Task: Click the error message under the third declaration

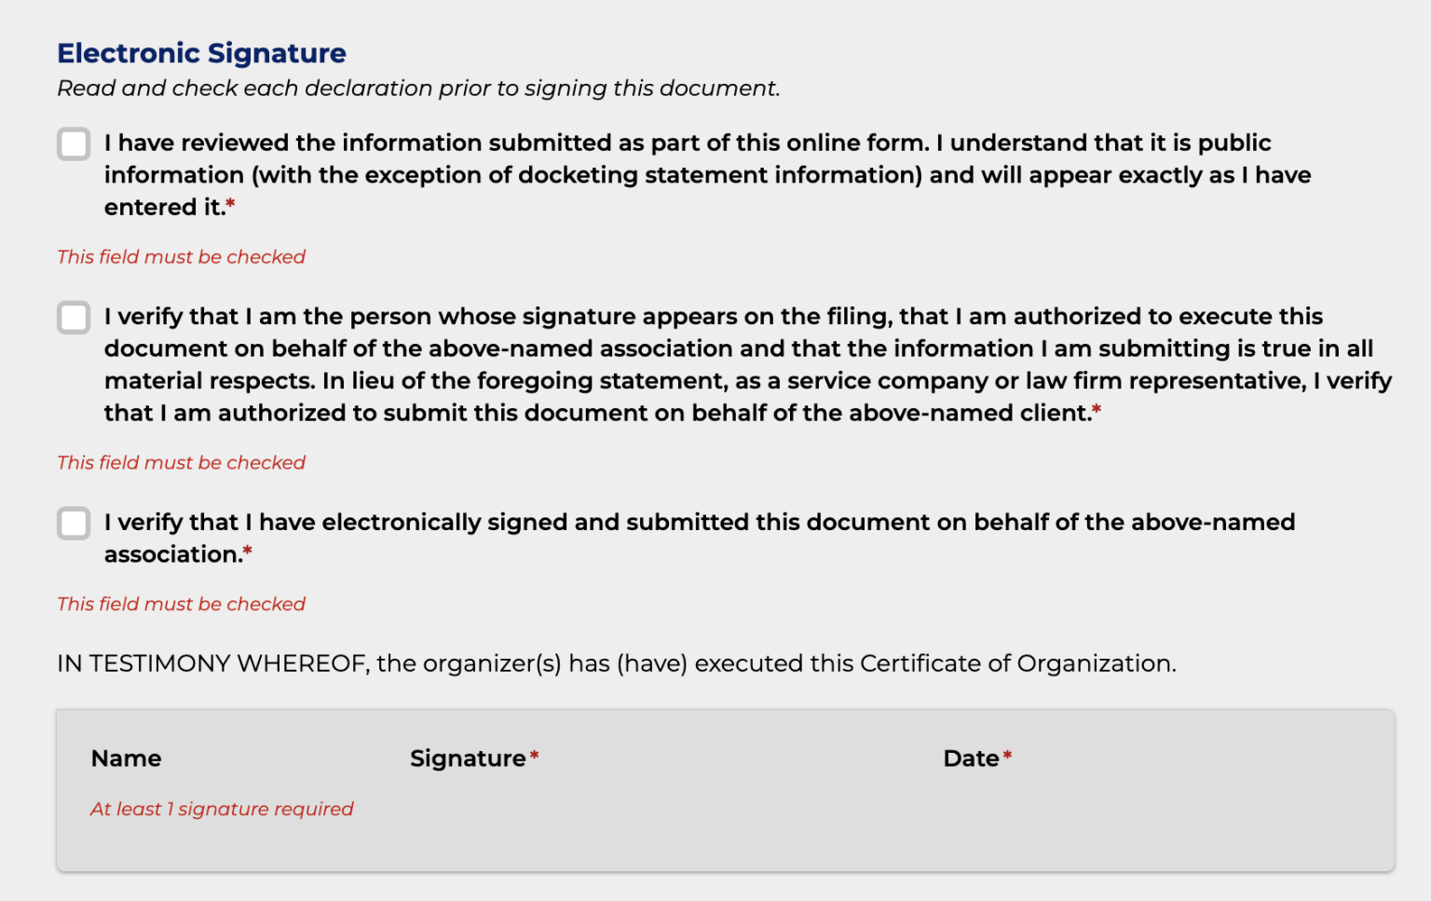Action: pos(181,605)
